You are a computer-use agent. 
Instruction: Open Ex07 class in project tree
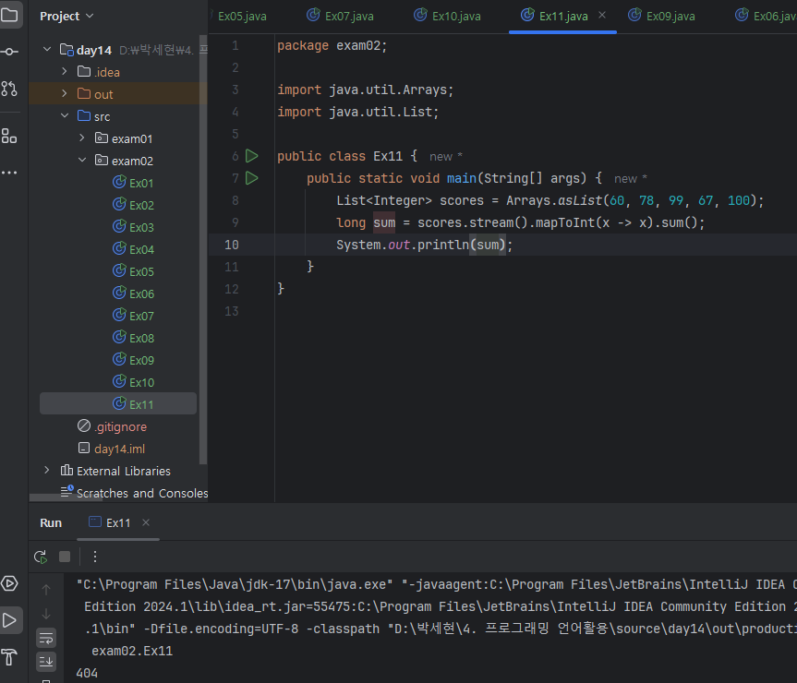coord(133,316)
